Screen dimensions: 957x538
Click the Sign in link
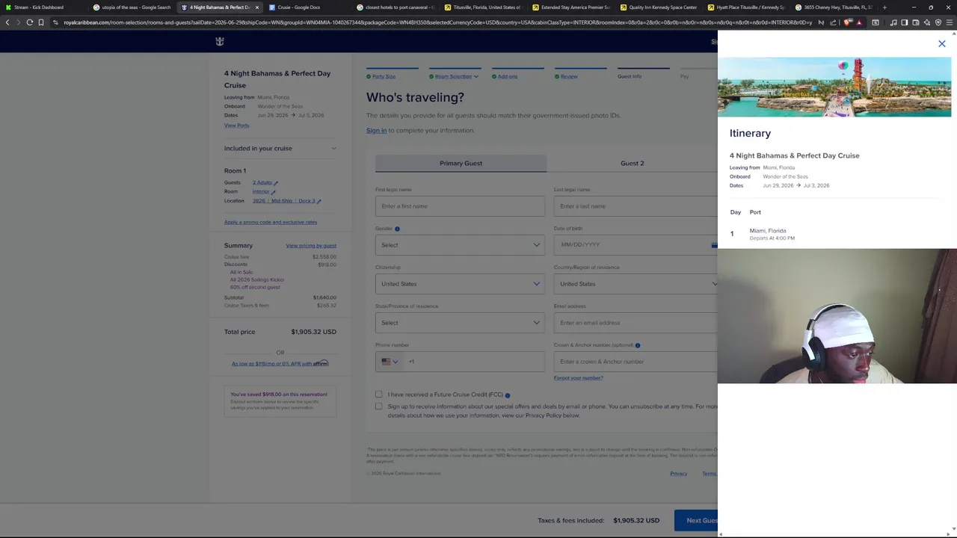point(376,131)
